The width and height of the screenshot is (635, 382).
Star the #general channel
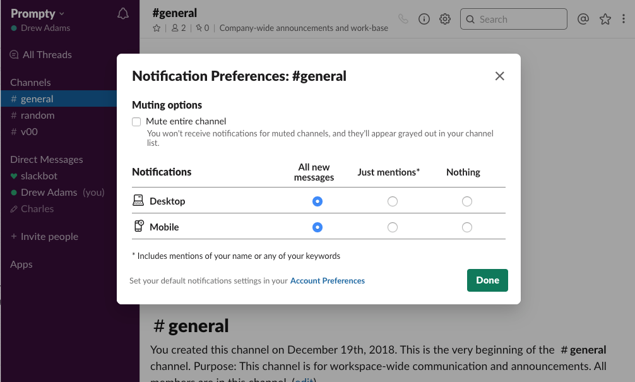pos(157,28)
